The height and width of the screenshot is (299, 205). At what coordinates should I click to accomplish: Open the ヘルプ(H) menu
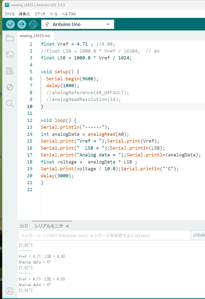pyautogui.click(x=69, y=14)
